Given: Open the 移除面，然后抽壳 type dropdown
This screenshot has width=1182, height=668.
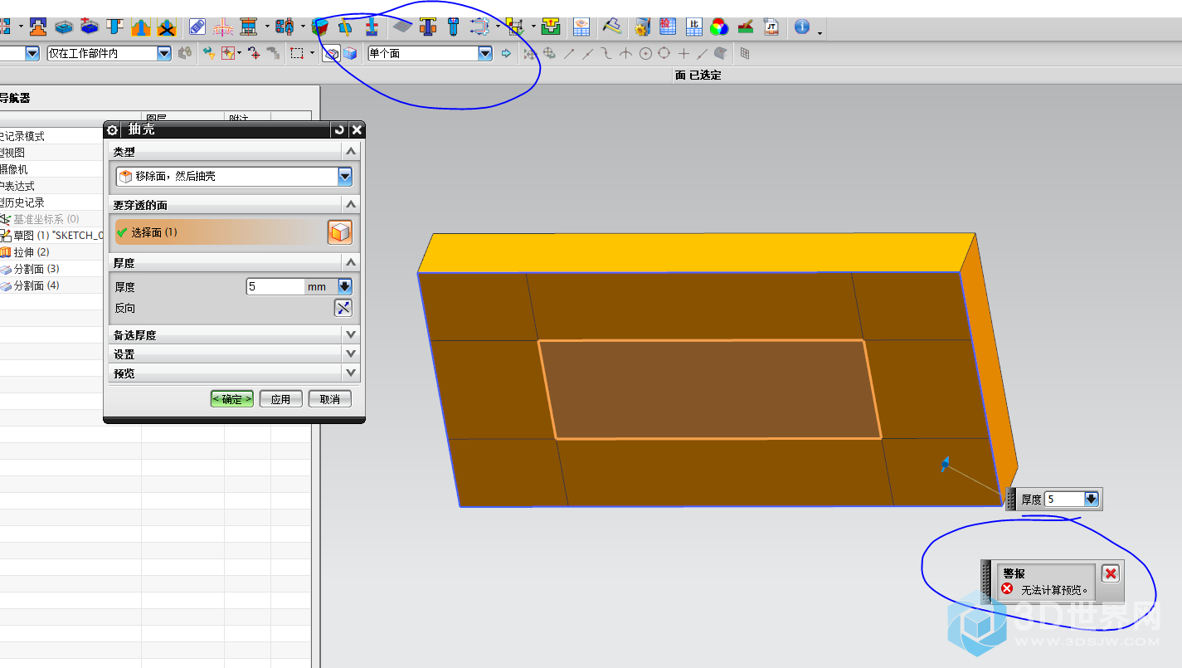Looking at the screenshot, I should pyautogui.click(x=345, y=176).
